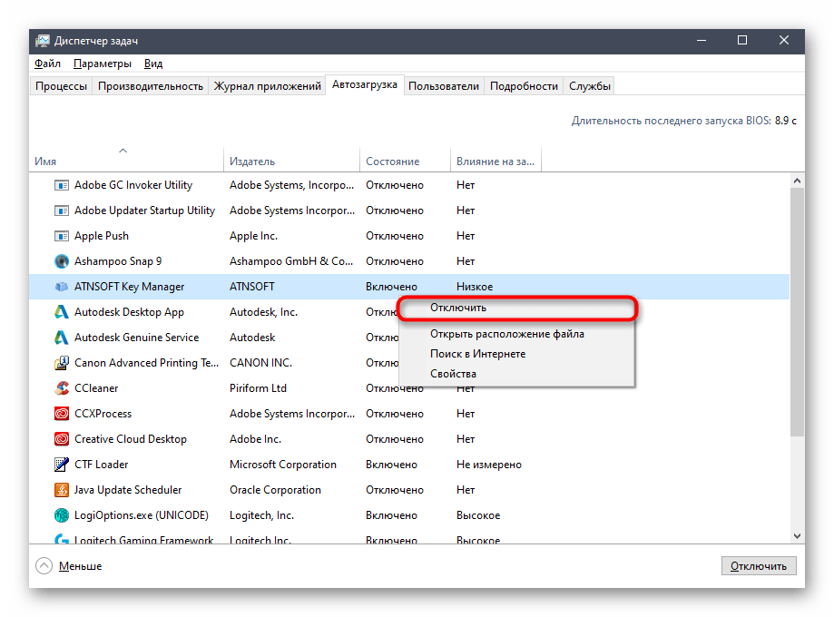Click the Java Update Scheduler icon
834x617 pixels.
62,490
